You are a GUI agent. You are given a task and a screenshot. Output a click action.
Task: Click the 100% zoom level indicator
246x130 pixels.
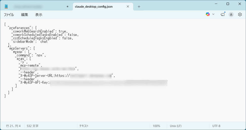pyautogui.click(x=156, y=126)
